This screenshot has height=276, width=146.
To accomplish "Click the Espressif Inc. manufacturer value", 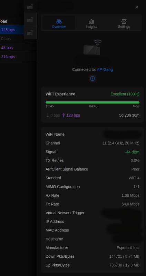I will (x=128, y=248).
